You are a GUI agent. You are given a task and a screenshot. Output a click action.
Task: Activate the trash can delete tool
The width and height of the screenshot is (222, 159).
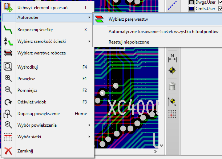(x=172, y=86)
